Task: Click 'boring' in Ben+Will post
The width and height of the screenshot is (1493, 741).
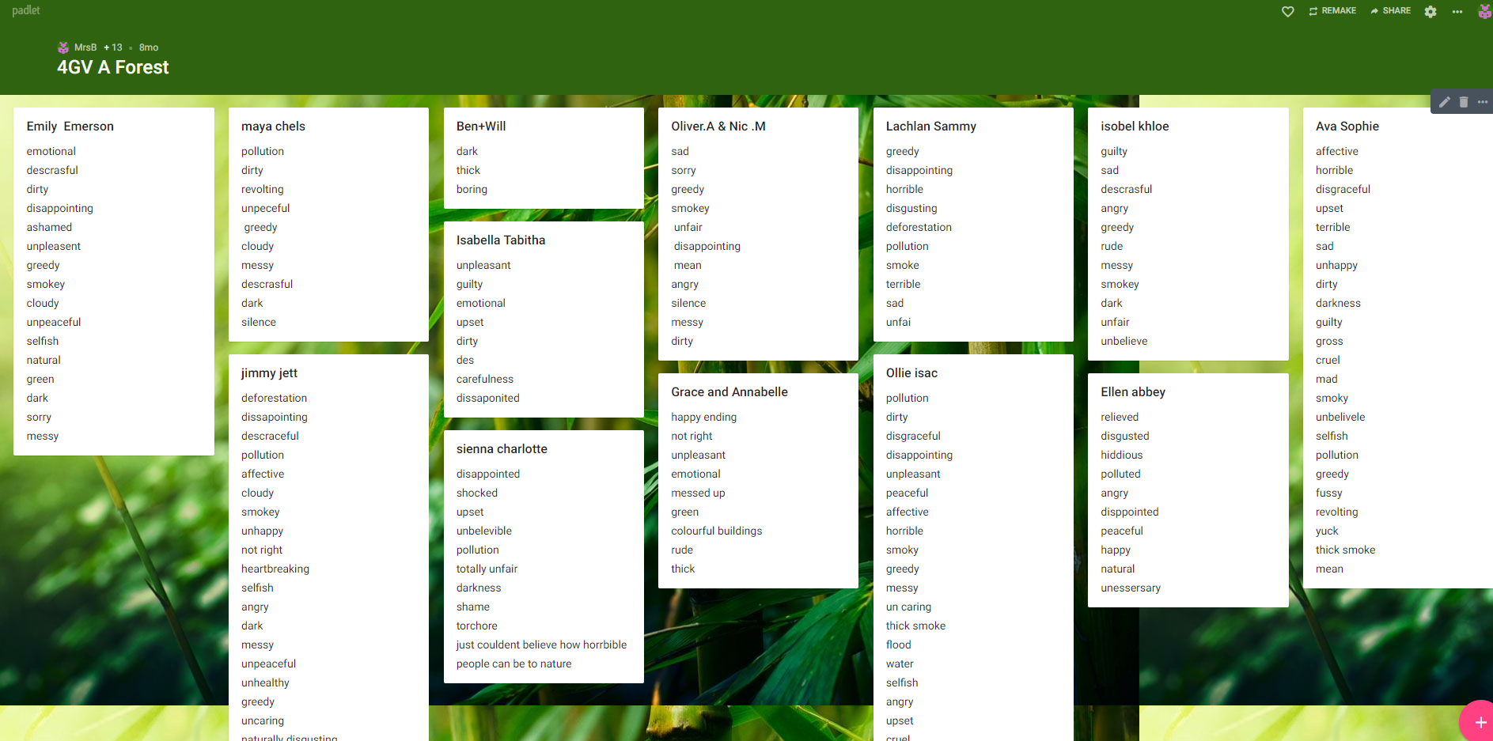Action: pyautogui.click(x=472, y=190)
